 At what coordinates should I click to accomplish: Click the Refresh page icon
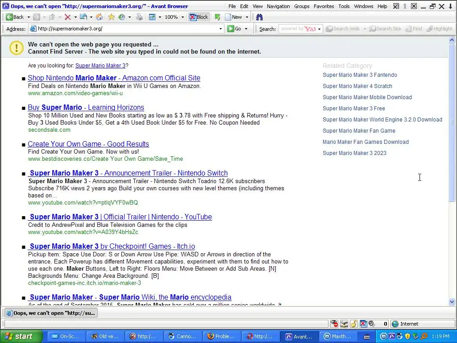[83, 17]
